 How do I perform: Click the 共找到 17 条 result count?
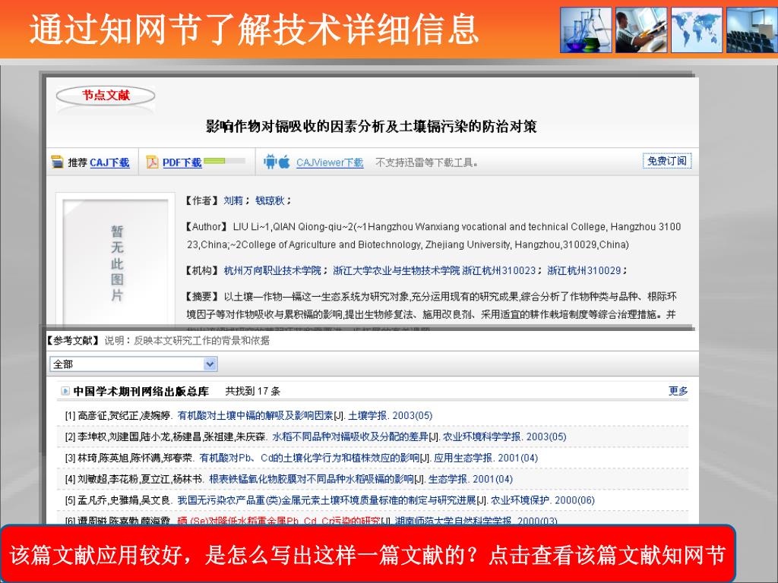(x=252, y=391)
